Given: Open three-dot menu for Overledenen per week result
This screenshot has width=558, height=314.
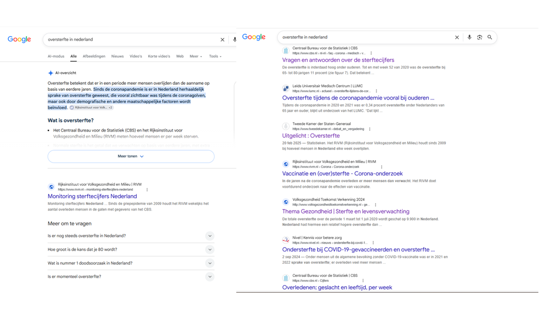Looking at the screenshot, I should (363, 281).
